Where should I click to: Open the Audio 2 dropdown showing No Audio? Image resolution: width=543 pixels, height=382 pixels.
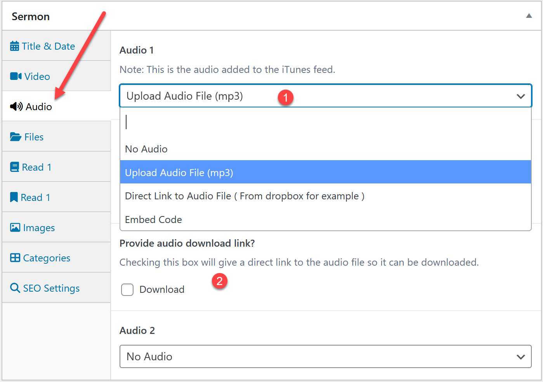click(x=325, y=356)
